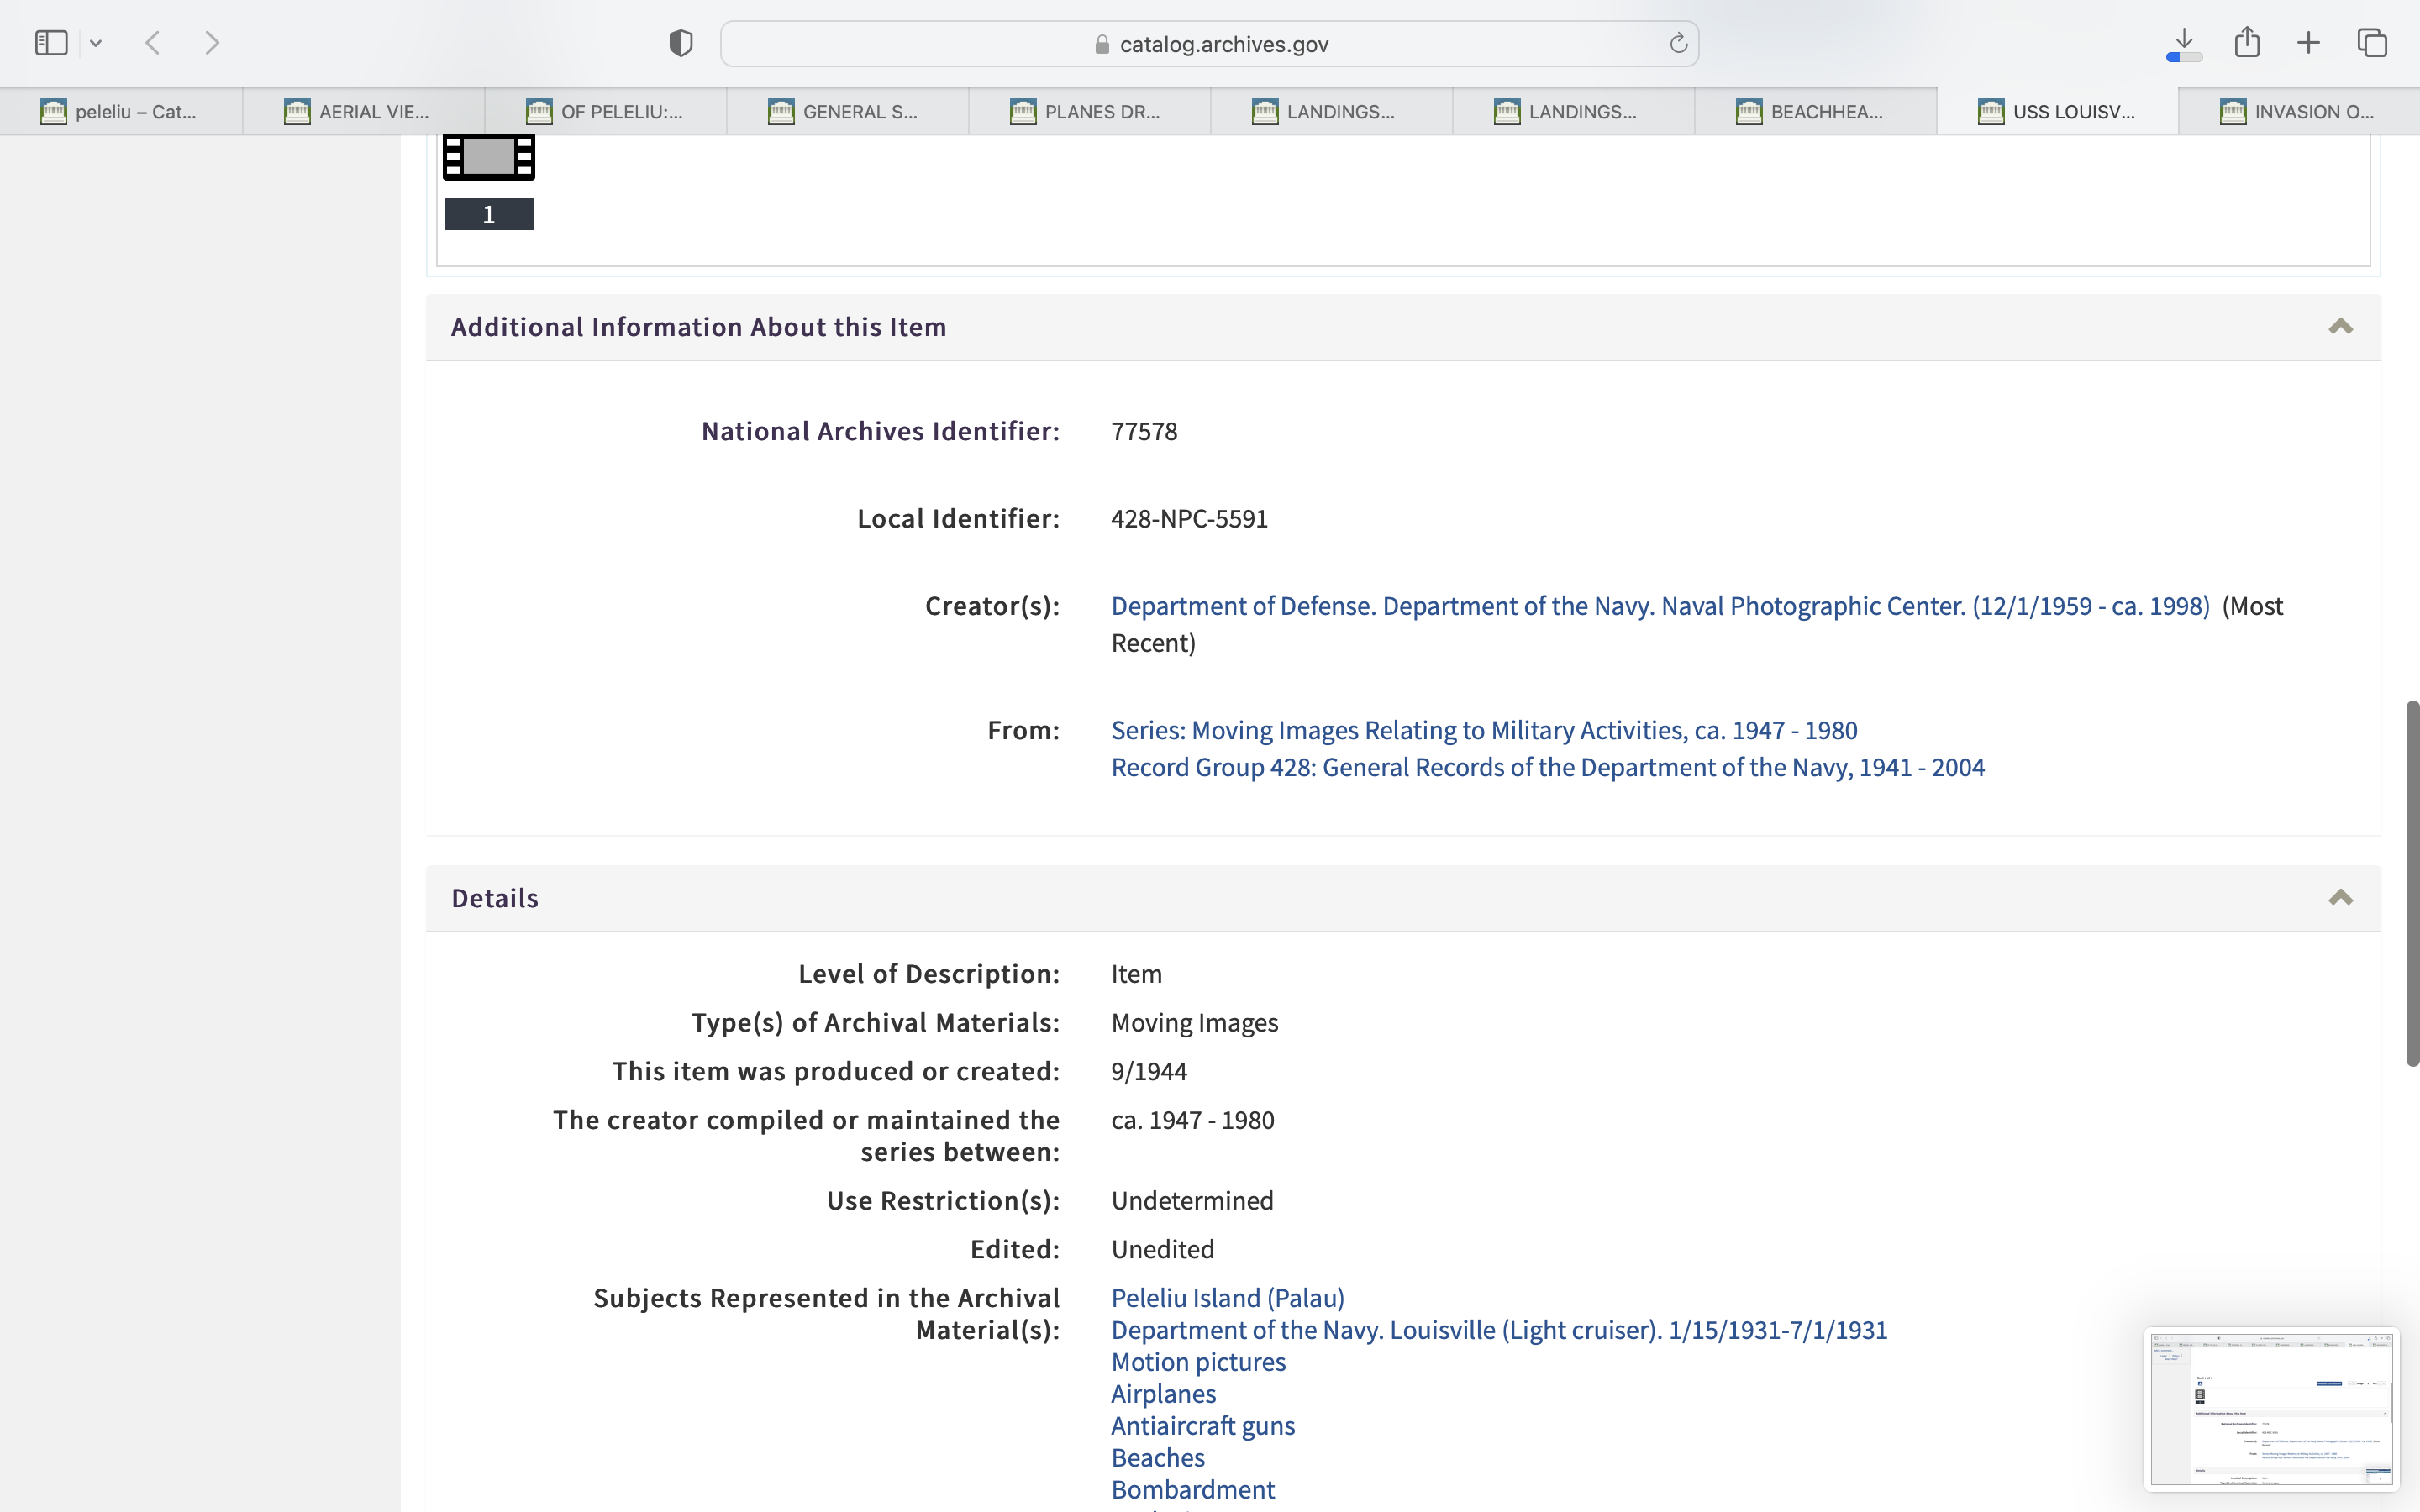This screenshot has width=2420, height=1512.
Task: Go back with the back arrow
Action: click(153, 43)
